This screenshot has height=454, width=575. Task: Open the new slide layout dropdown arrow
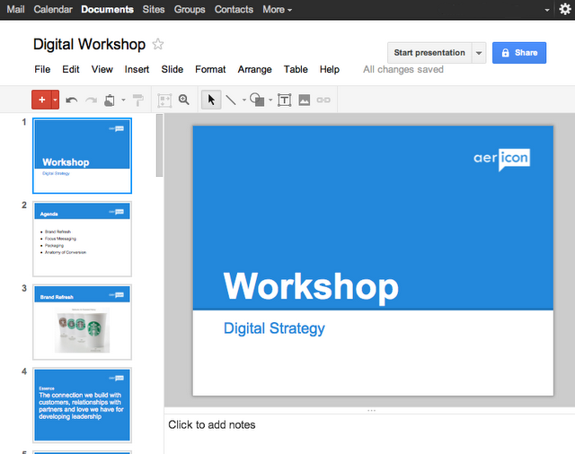pyautogui.click(x=55, y=100)
